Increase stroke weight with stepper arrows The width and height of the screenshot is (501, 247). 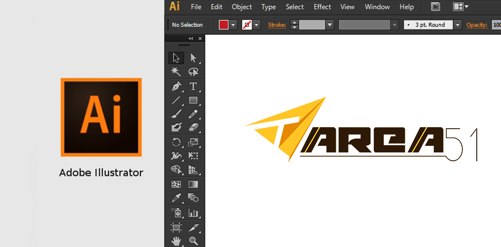click(x=294, y=23)
